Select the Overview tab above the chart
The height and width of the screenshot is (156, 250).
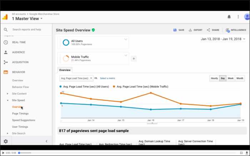[x=65, y=70]
